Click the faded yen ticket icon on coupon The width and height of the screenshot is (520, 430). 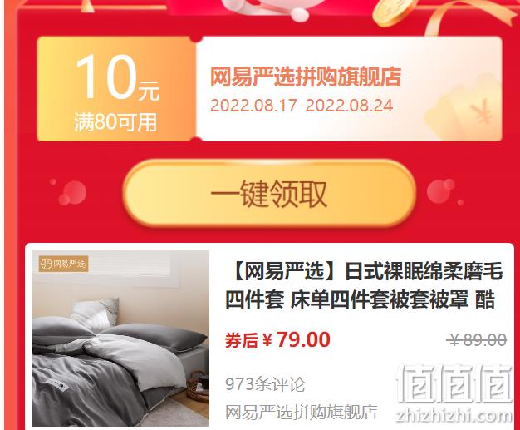tap(464, 107)
